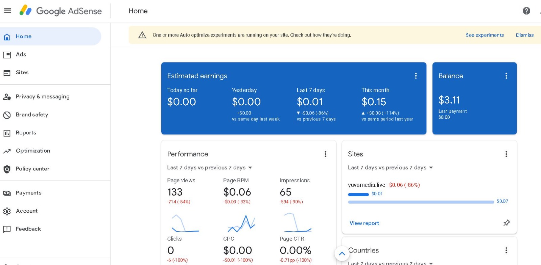Expand Performance date range dropdown
This screenshot has width=541, height=265.
tap(210, 168)
